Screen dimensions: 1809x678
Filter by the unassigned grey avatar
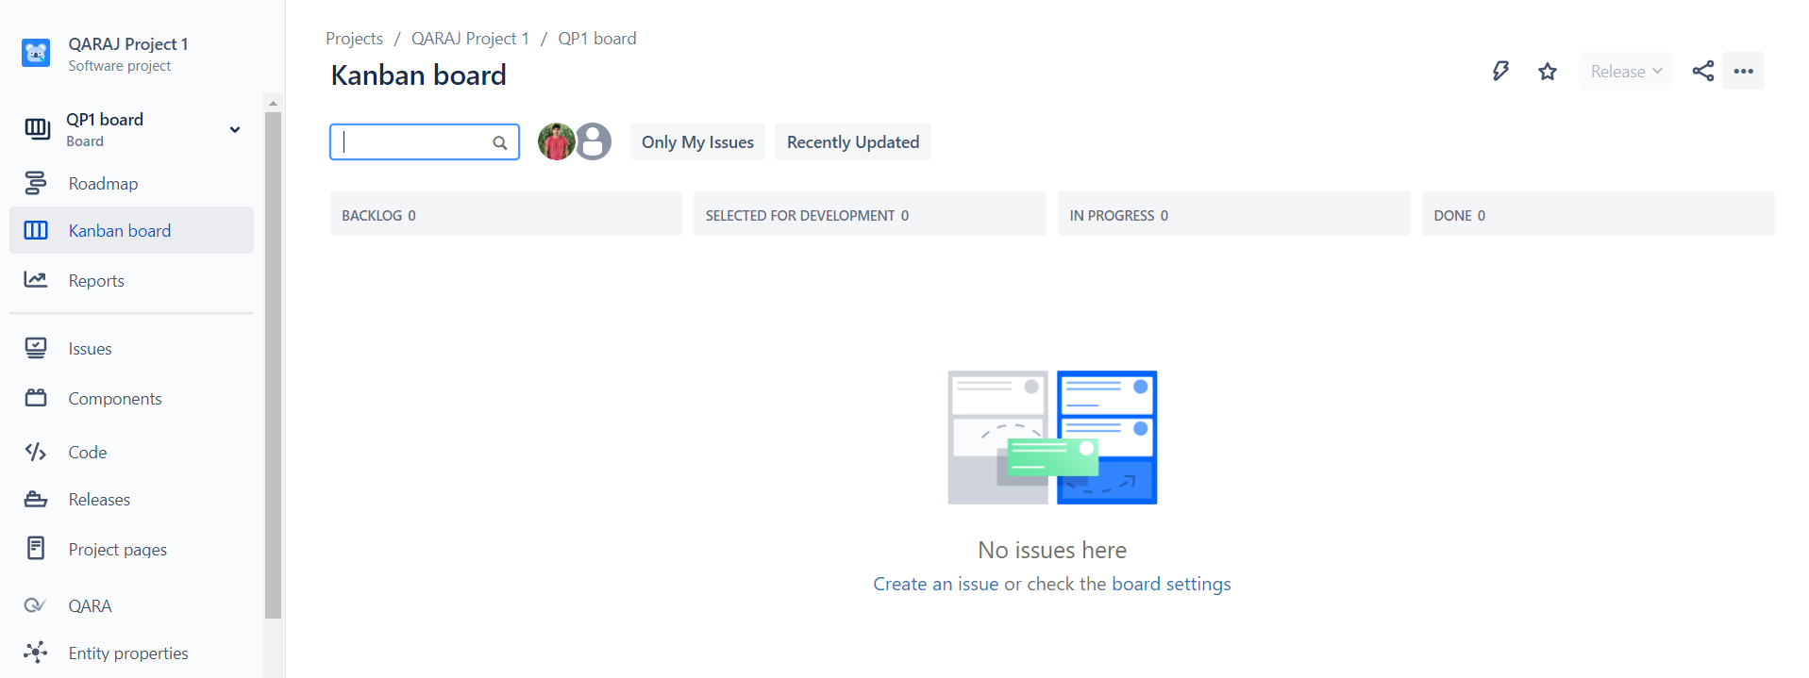594,141
